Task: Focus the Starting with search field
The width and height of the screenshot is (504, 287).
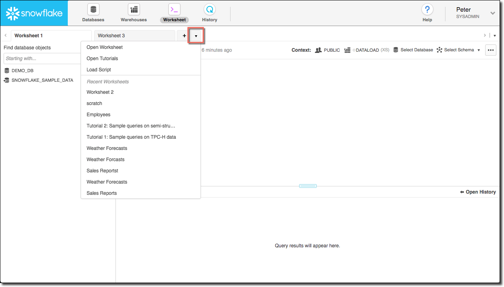Action: coord(42,59)
